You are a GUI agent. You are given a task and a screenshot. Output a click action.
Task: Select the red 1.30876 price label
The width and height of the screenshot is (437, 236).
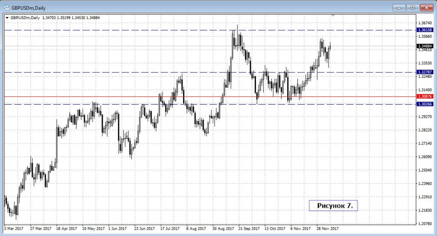[x=424, y=97]
